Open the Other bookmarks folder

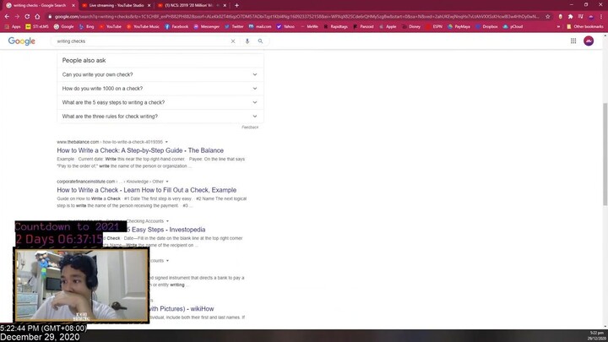tap(584, 27)
